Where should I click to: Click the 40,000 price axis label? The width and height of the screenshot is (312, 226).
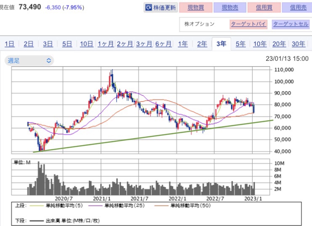tap(283, 151)
